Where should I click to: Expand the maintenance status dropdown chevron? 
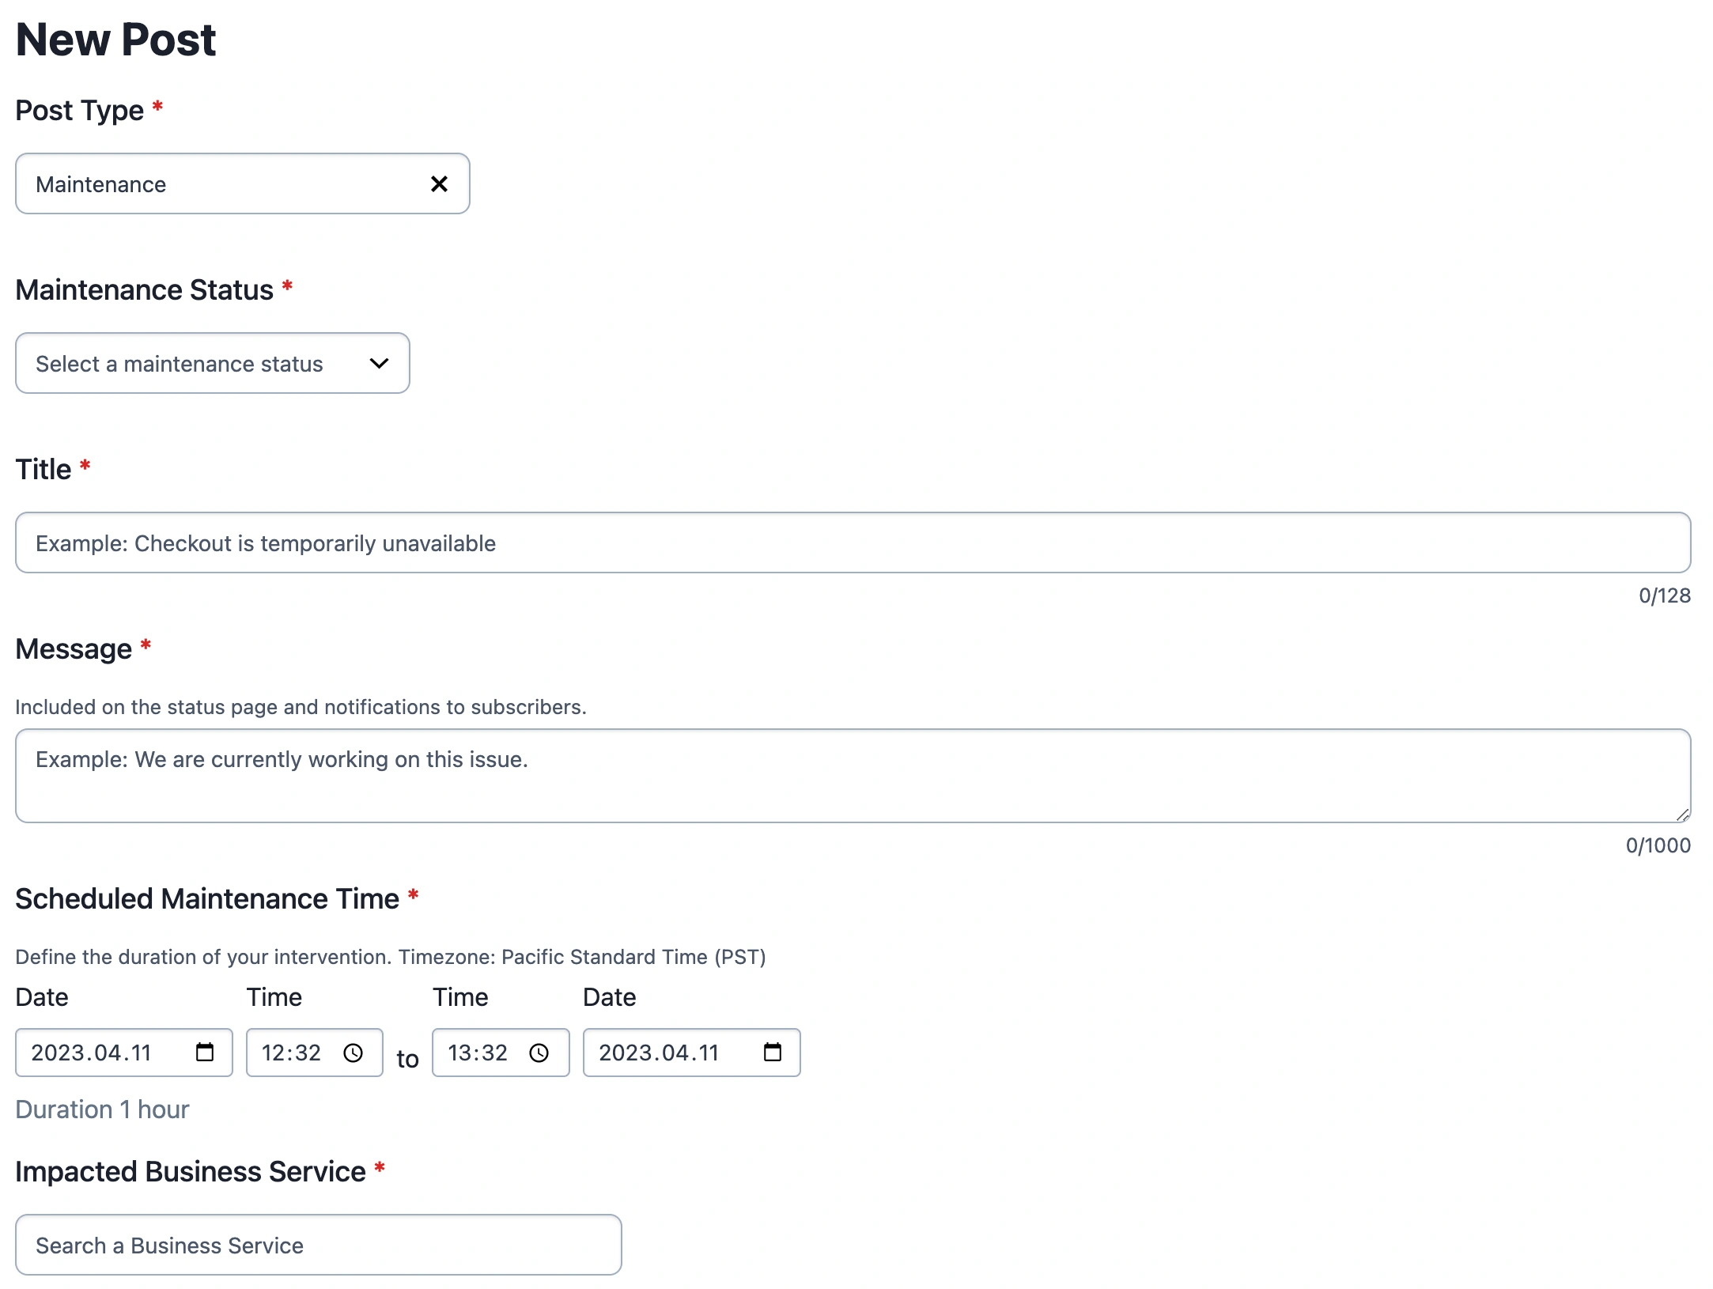tap(379, 364)
